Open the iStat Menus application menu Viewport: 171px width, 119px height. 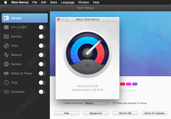click(x=20, y=2)
